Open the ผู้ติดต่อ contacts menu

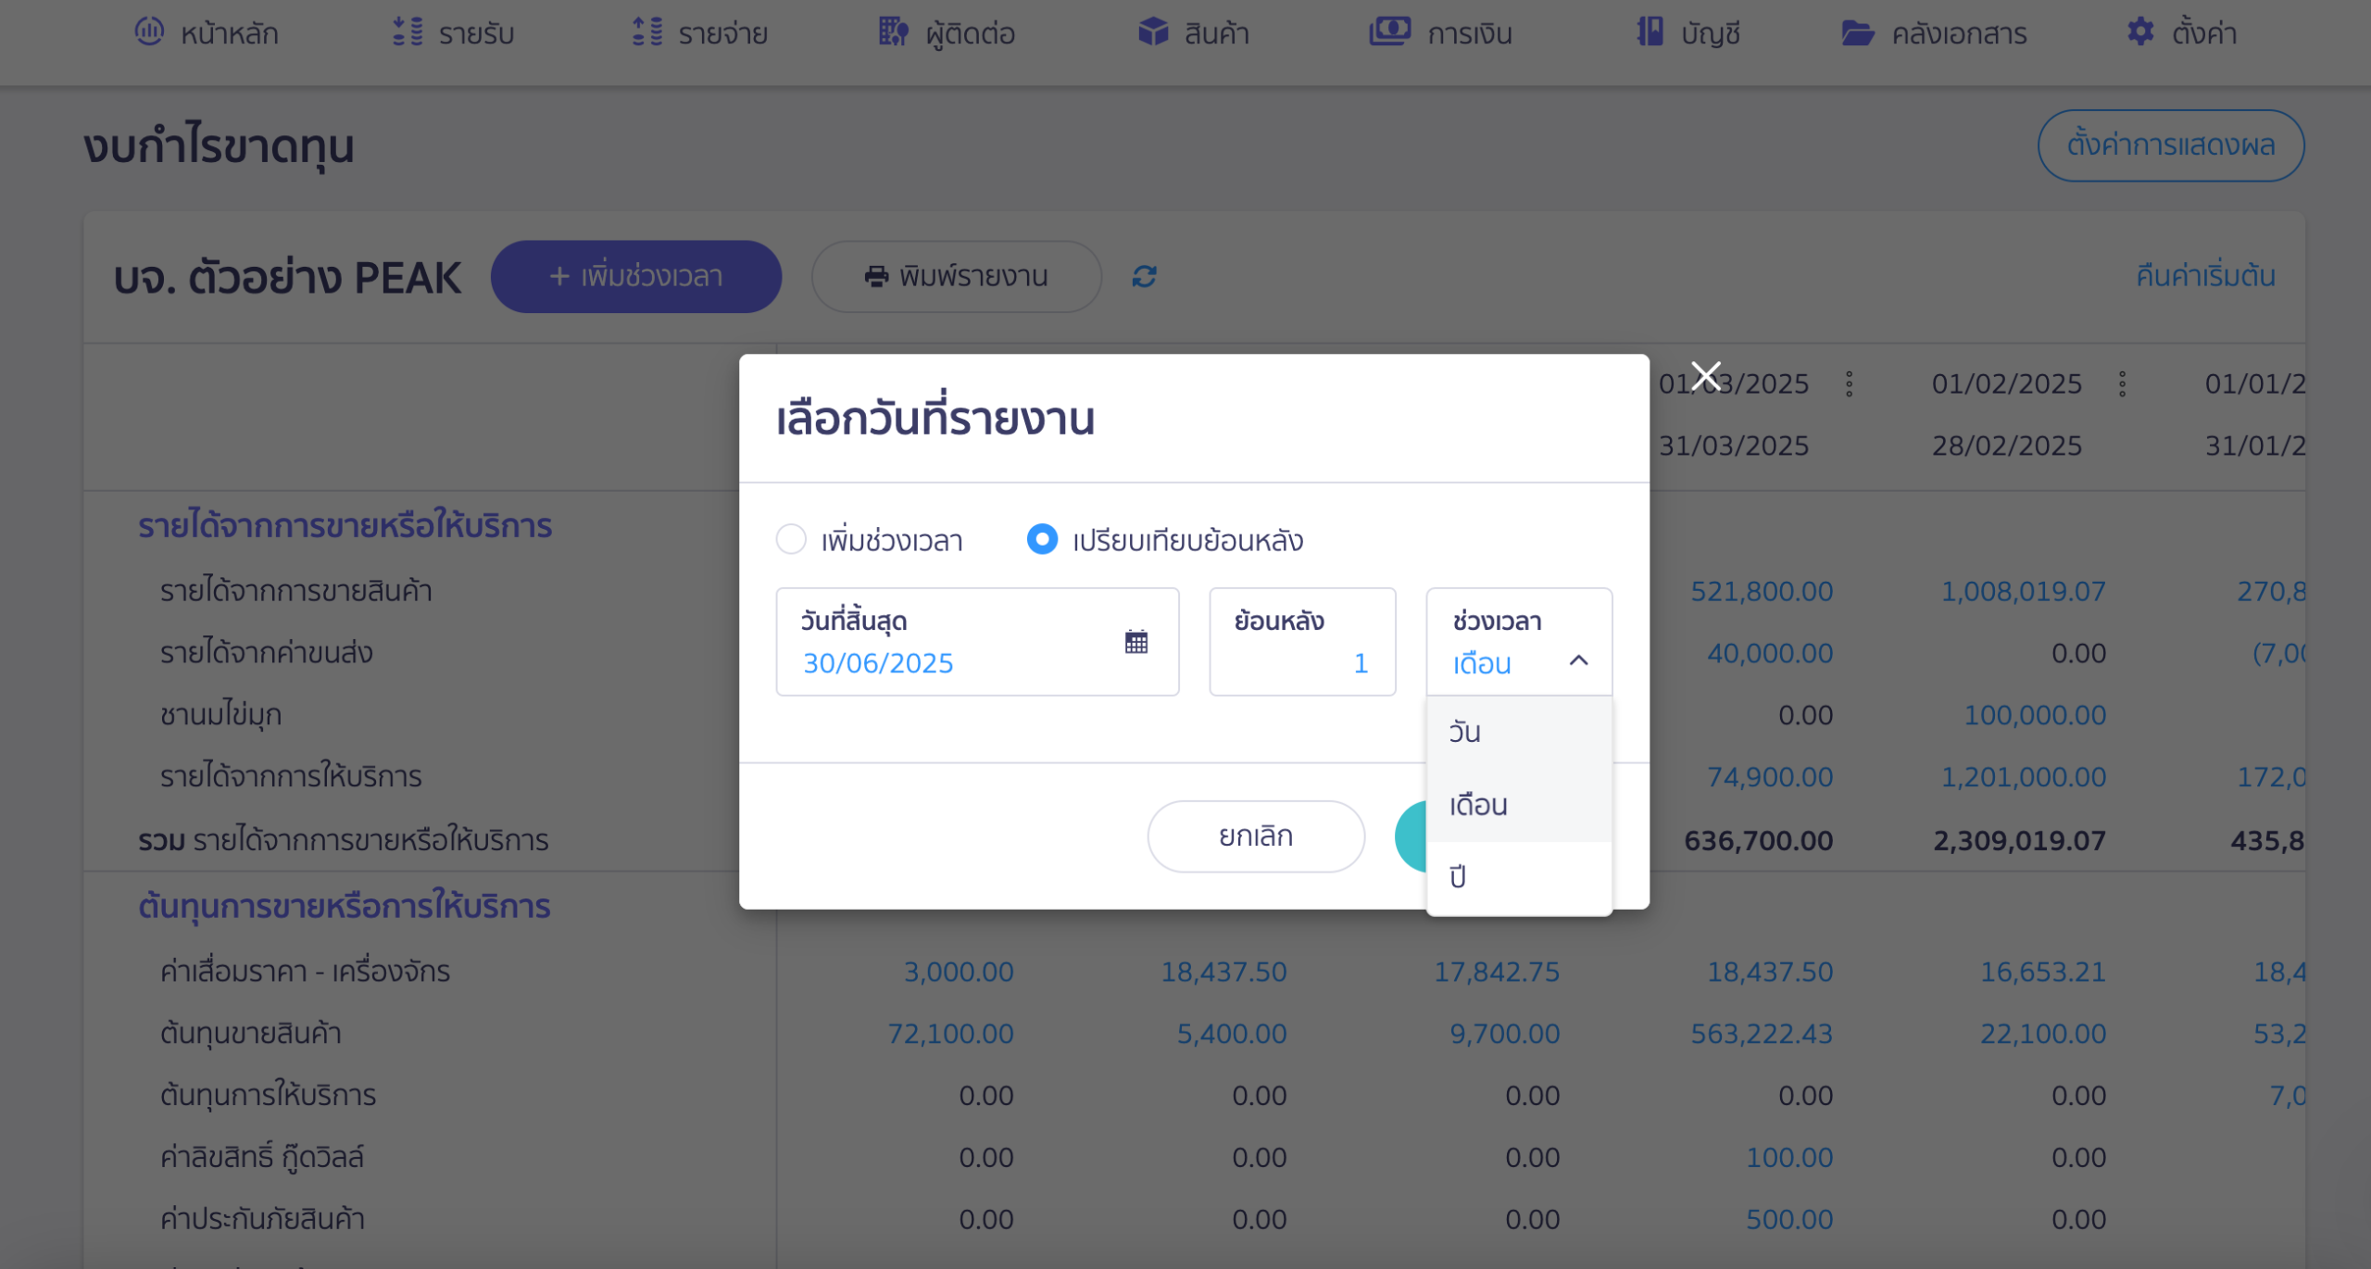(946, 33)
